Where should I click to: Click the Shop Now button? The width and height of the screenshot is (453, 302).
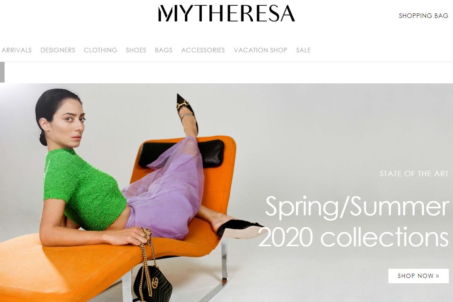(x=418, y=276)
